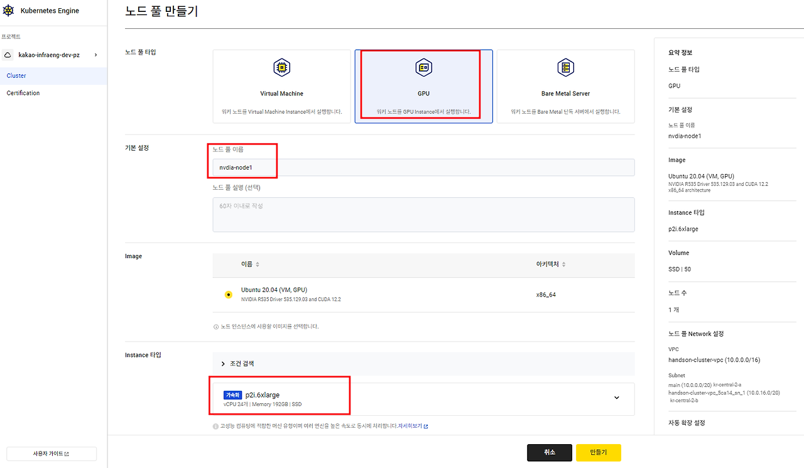Click the 만들기 create button
Viewport: 804px width, 468px height.
(x=599, y=452)
